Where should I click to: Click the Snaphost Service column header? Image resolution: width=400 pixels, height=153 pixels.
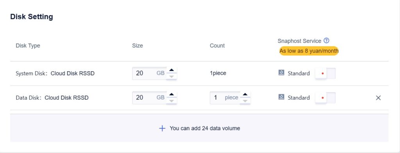click(x=300, y=41)
